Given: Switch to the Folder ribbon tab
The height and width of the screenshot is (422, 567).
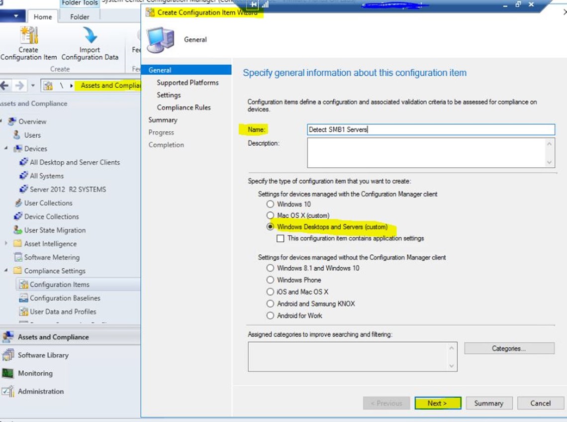Looking at the screenshot, I should 80,16.
